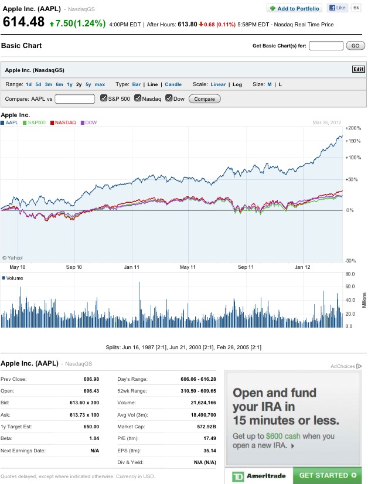Click the AdChoices triangle icon

359,366
